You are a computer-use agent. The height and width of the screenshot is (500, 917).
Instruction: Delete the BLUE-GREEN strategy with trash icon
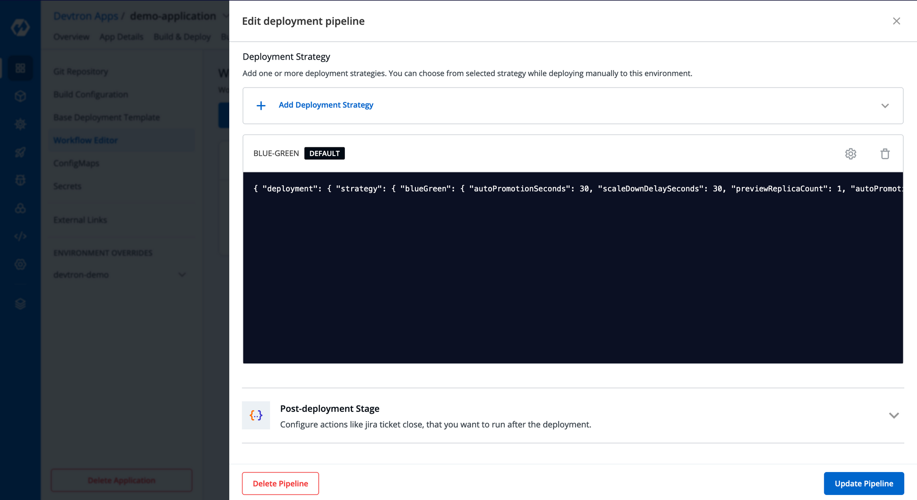pyautogui.click(x=885, y=154)
